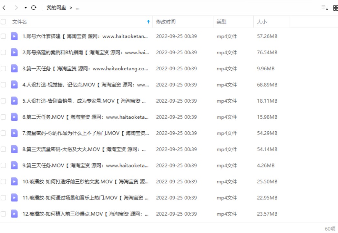Check the box for 4.人设打造-视觉锤
This screenshot has height=233, width=338.
tap(3, 85)
